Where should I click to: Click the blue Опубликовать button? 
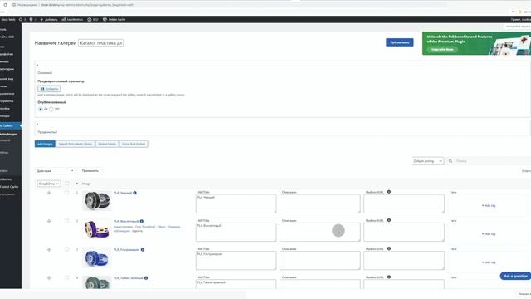pyautogui.click(x=400, y=42)
